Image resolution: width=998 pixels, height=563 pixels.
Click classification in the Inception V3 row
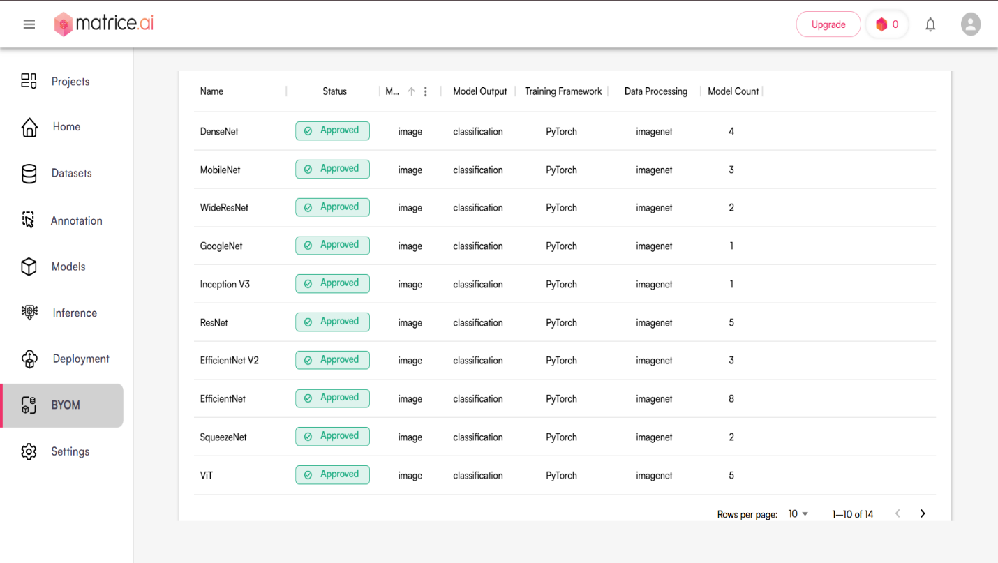coord(477,284)
